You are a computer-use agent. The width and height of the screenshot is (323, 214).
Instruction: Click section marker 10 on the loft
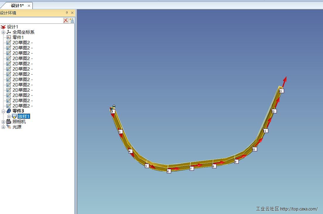click(x=254, y=149)
